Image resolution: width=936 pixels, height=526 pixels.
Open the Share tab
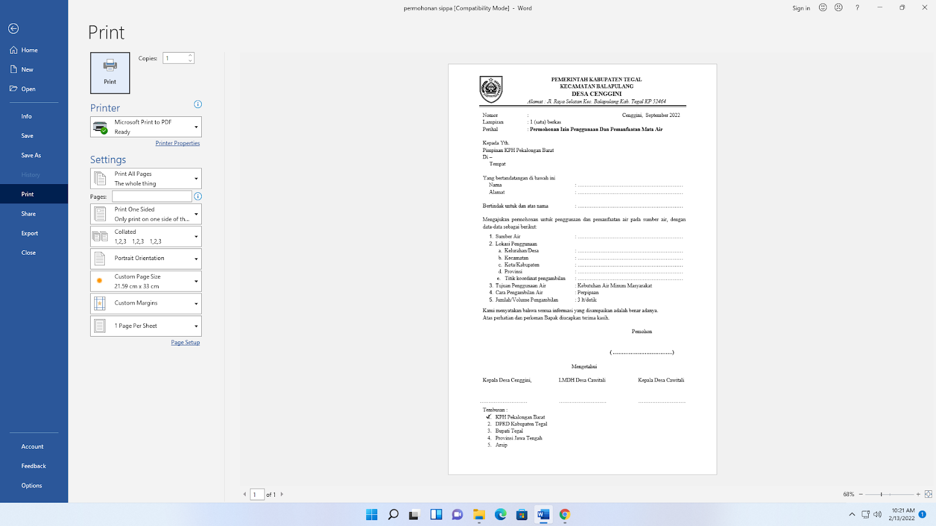(34, 214)
